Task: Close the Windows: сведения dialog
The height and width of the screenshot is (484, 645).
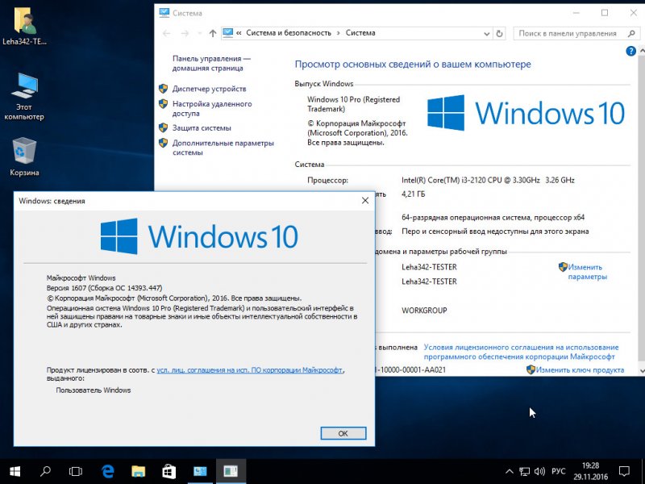Action: [365, 200]
